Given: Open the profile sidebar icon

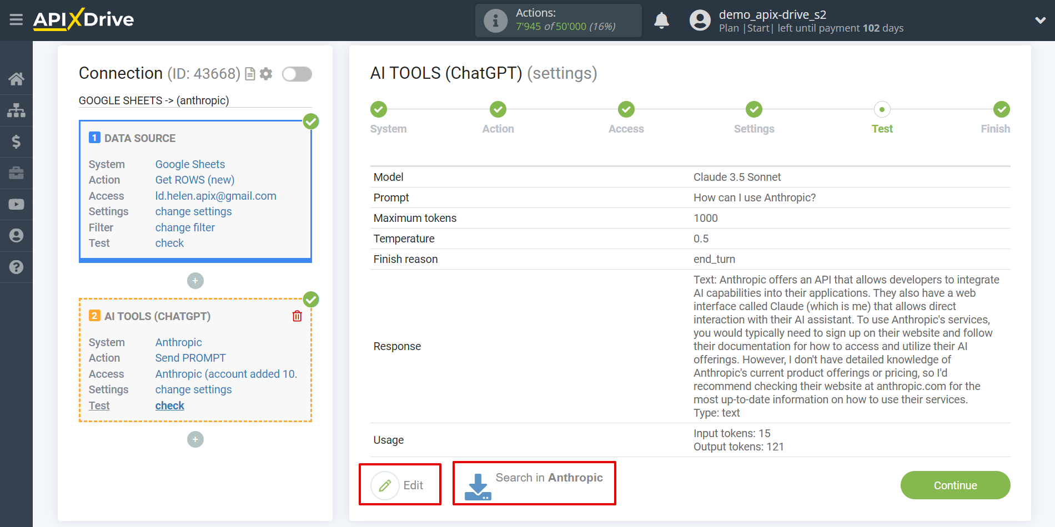Looking at the screenshot, I should tap(16, 236).
